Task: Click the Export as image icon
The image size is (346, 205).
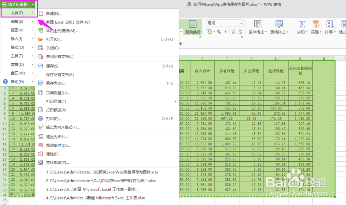Action: (x=41, y=137)
